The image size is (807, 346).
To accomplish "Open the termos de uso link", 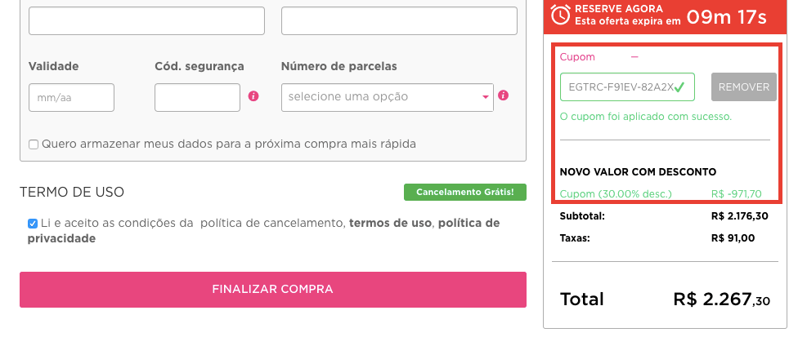I will [x=389, y=223].
